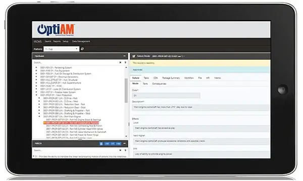Open the Platform dropdown showing Tug

[x=61, y=49]
